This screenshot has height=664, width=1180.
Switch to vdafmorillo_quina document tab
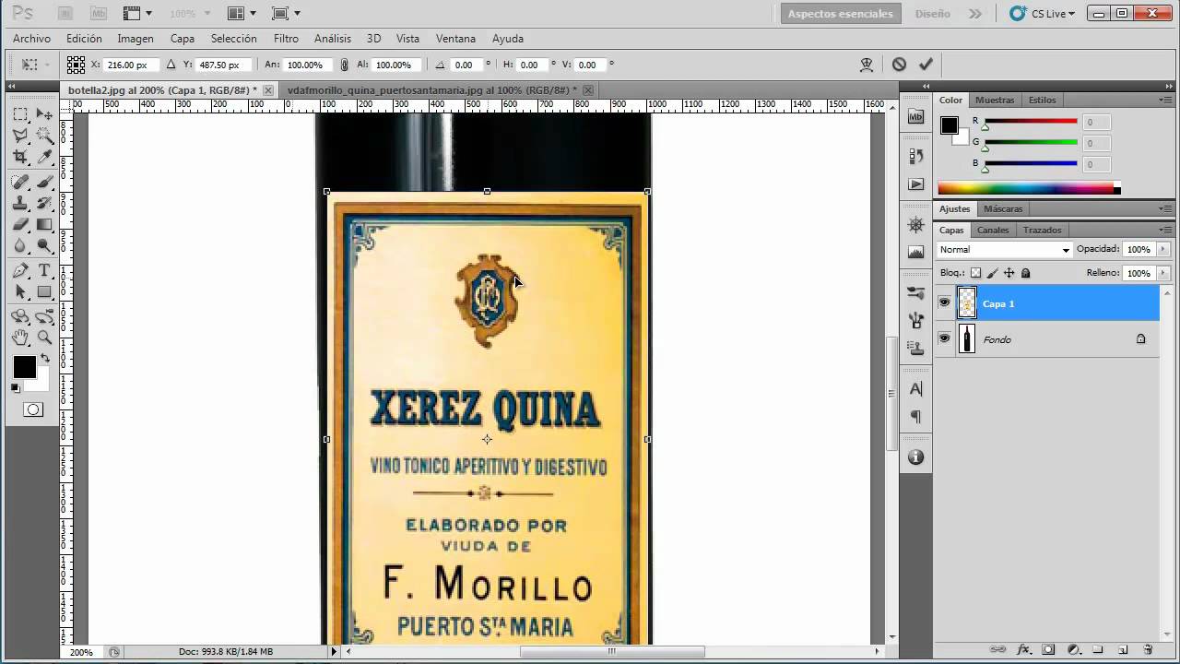(x=431, y=90)
